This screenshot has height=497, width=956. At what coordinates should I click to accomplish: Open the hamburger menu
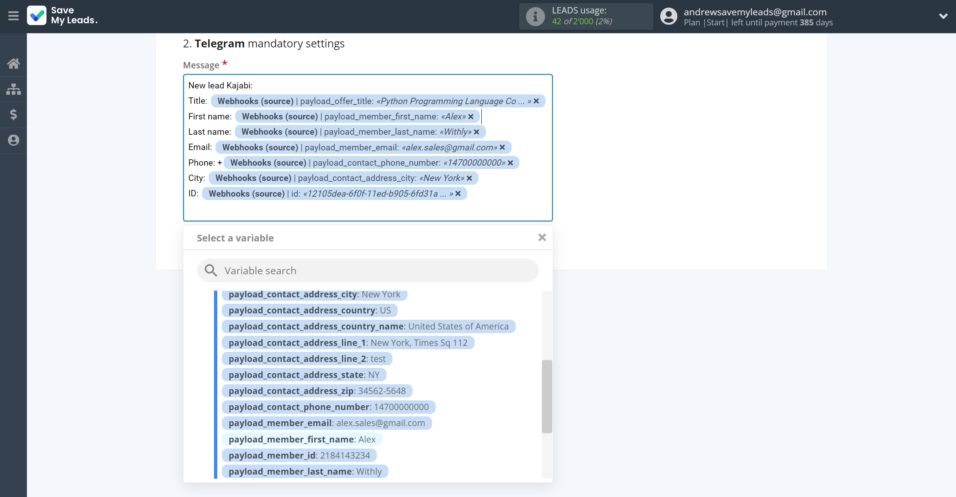13,16
